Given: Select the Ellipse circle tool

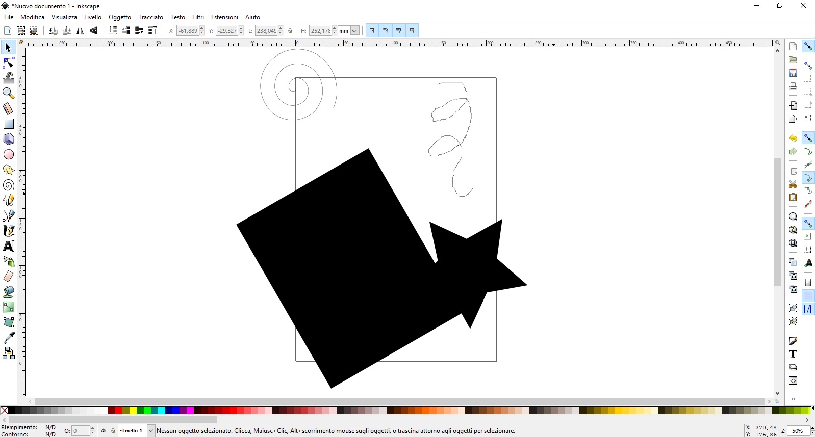Looking at the screenshot, I should point(8,154).
